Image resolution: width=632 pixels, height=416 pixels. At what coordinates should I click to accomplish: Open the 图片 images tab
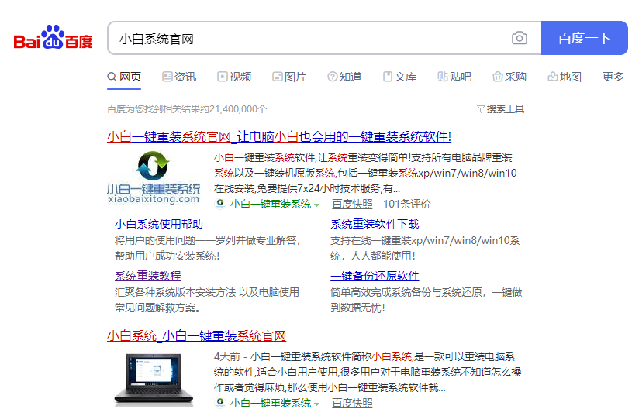[x=289, y=77]
